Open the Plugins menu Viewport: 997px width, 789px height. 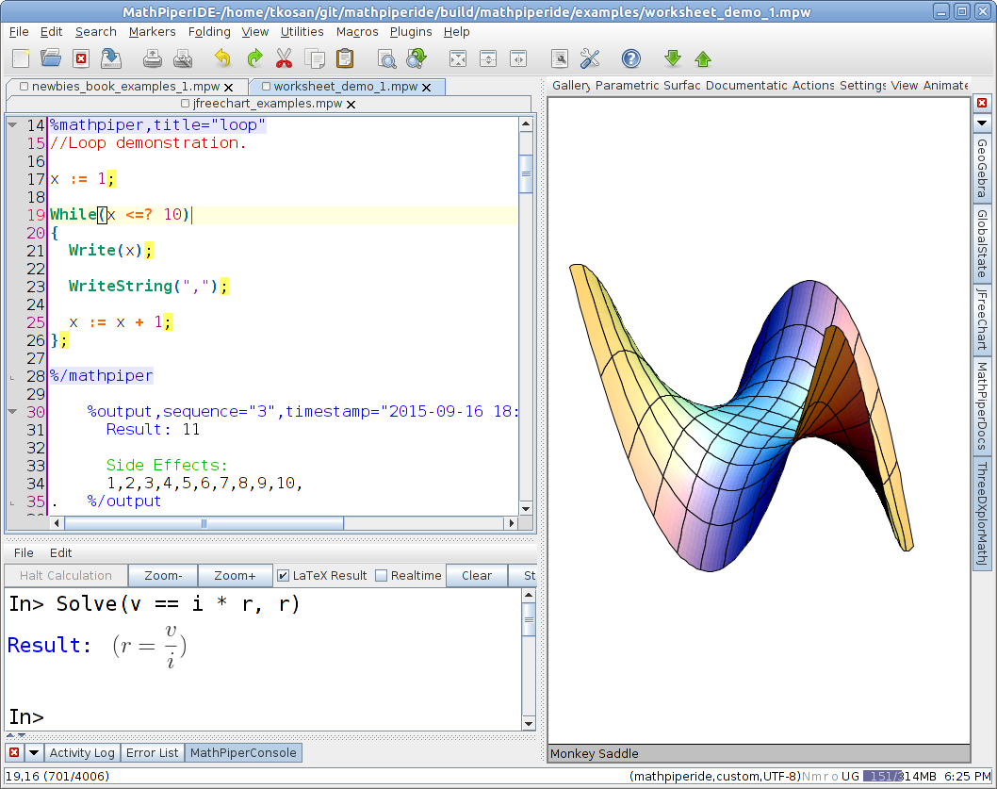click(x=410, y=31)
